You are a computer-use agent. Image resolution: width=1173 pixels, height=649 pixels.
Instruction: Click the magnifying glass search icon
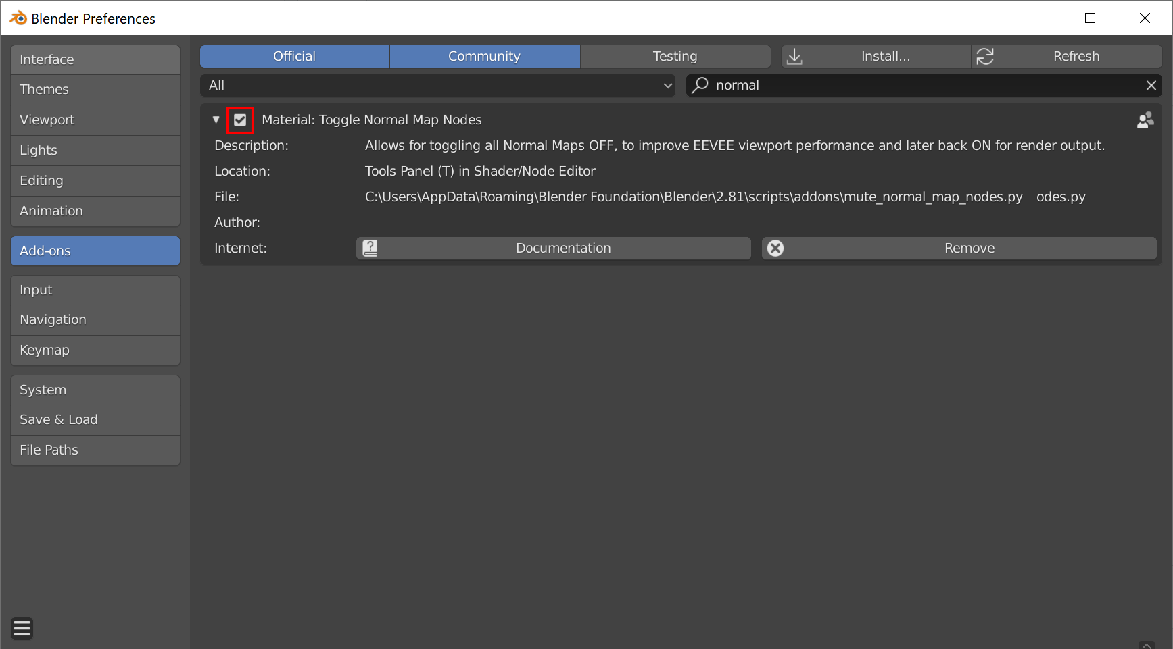tap(699, 85)
